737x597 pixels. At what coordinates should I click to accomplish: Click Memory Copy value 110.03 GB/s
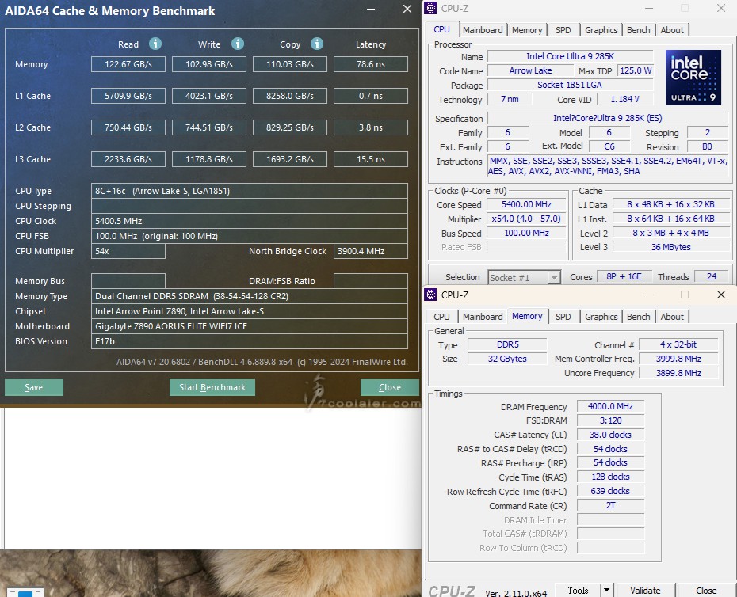point(290,64)
